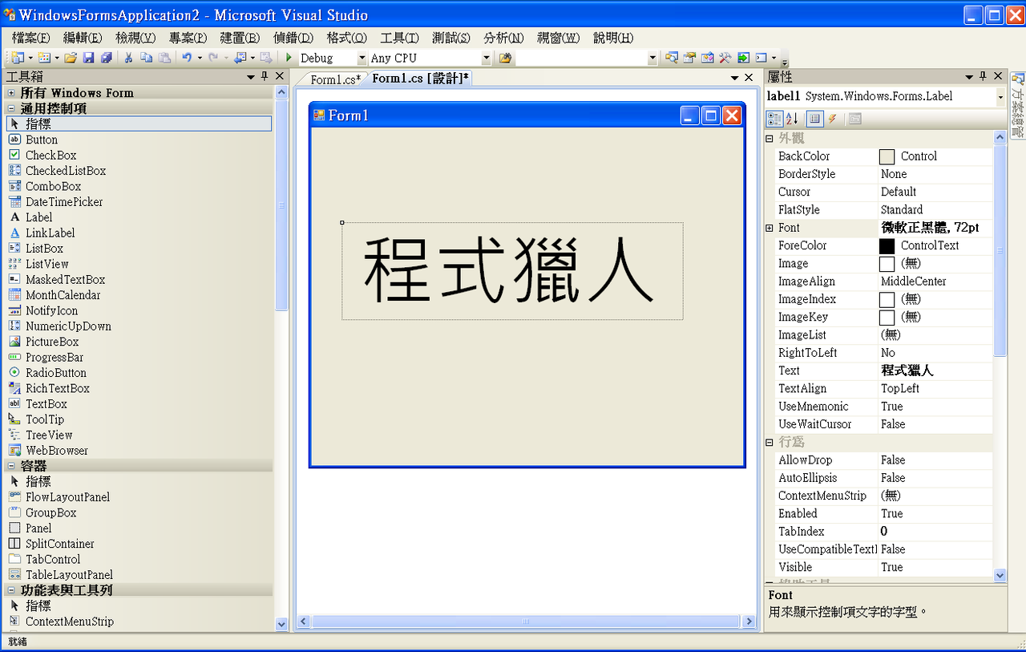Click the Paste icon on the toolbar
Image resolution: width=1026 pixels, height=652 pixels.
[165, 57]
